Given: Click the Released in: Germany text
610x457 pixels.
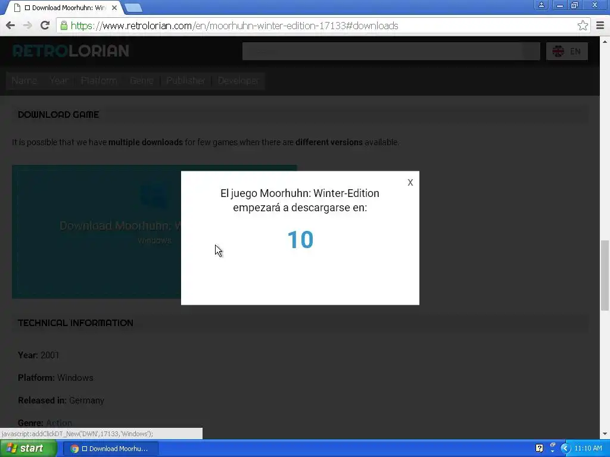Looking at the screenshot, I should pyautogui.click(x=61, y=400).
